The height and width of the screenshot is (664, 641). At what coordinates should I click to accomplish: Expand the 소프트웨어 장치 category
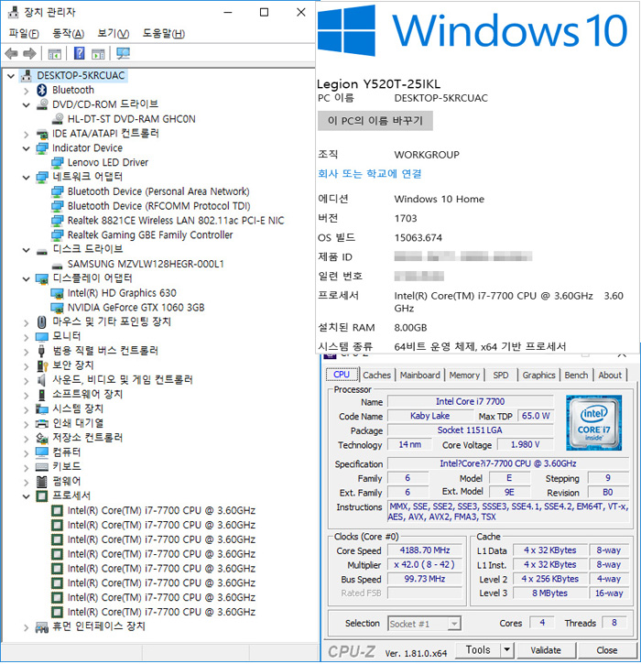click(x=27, y=395)
